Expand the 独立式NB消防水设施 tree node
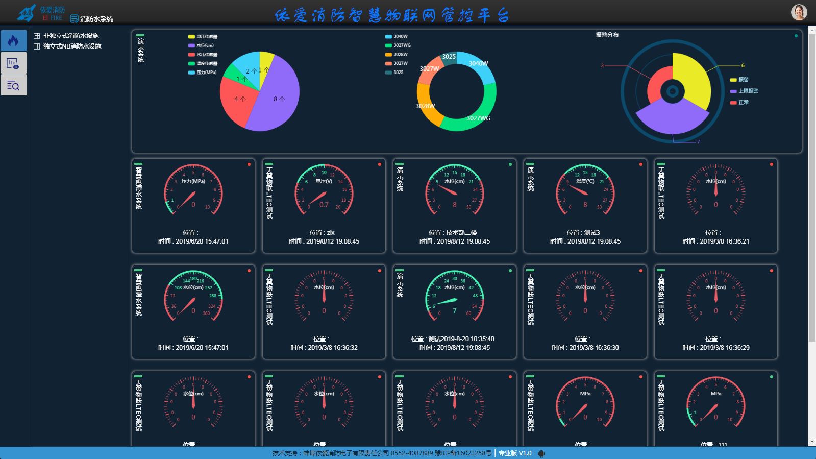This screenshot has height=459, width=816. click(37, 46)
